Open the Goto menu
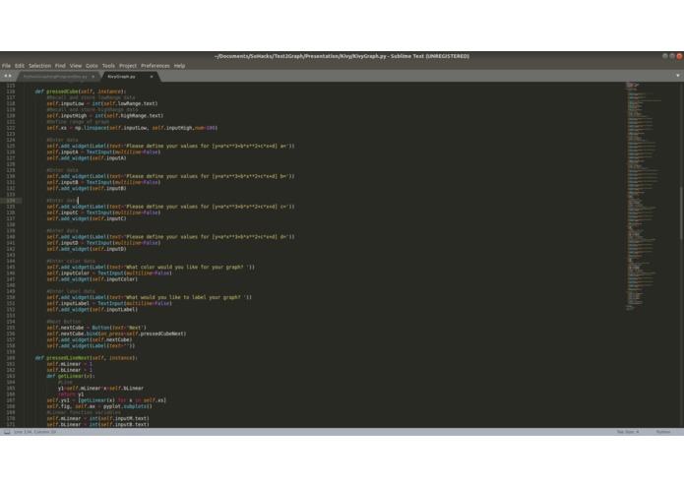 click(92, 66)
